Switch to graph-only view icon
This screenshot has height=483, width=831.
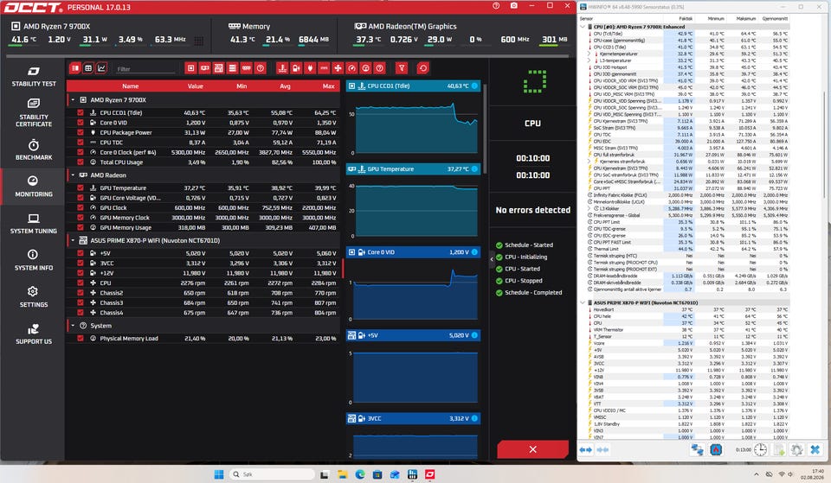click(101, 68)
